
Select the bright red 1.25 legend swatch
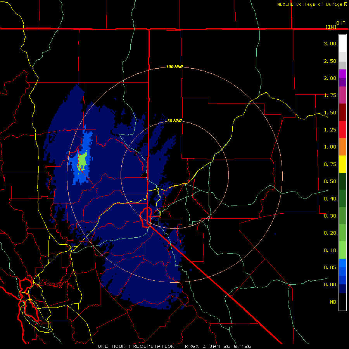click(x=342, y=130)
